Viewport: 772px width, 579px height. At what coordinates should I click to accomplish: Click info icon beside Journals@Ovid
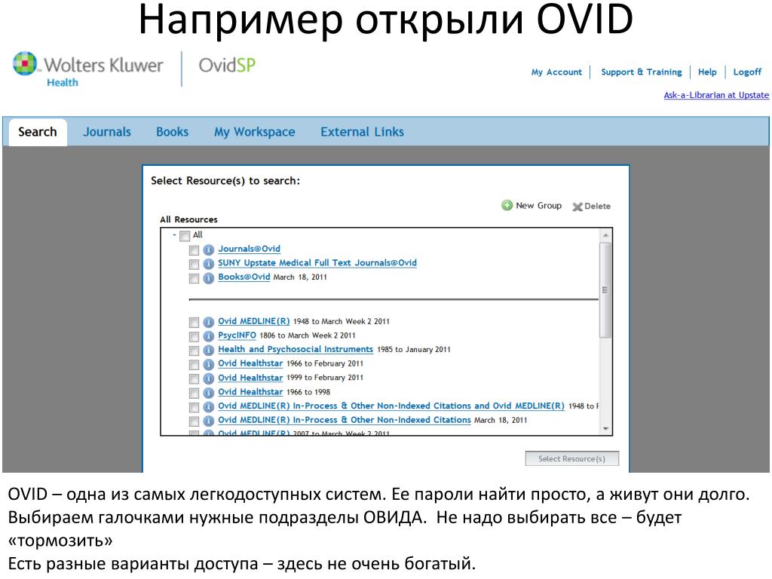pyautogui.click(x=208, y=250)
